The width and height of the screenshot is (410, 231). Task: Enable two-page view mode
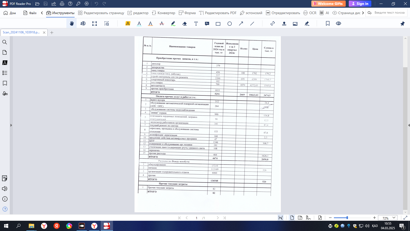[300, 218]
